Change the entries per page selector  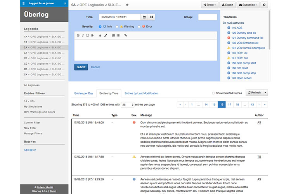127,105
